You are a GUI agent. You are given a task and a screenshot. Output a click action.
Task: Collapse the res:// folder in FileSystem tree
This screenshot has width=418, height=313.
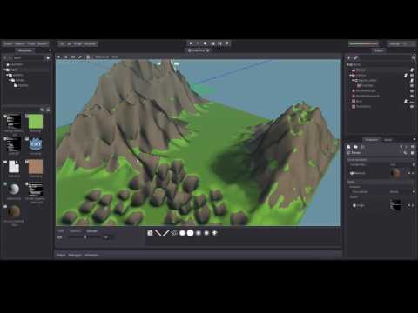point(4,70)
